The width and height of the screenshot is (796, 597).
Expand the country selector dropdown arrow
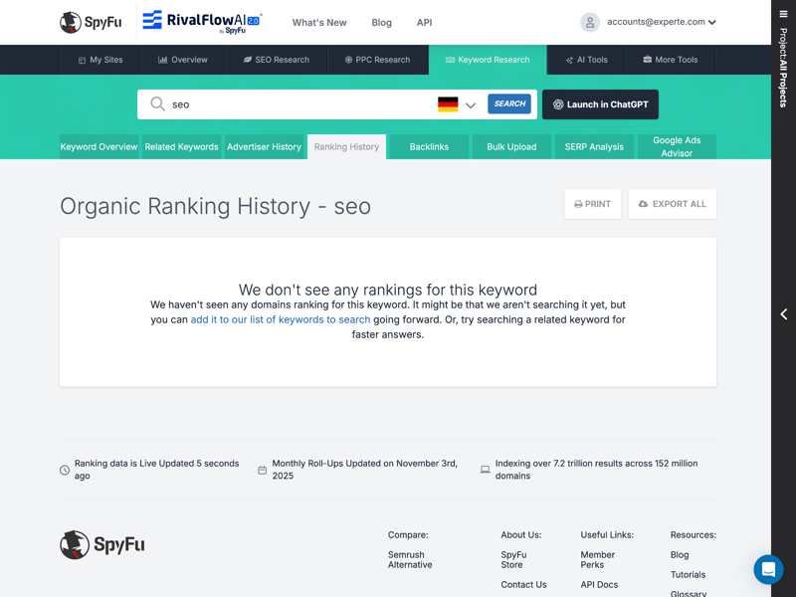pyautogui.click(x=471, y=104)
